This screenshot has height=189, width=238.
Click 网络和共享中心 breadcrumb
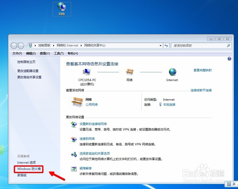coord(95,45)
